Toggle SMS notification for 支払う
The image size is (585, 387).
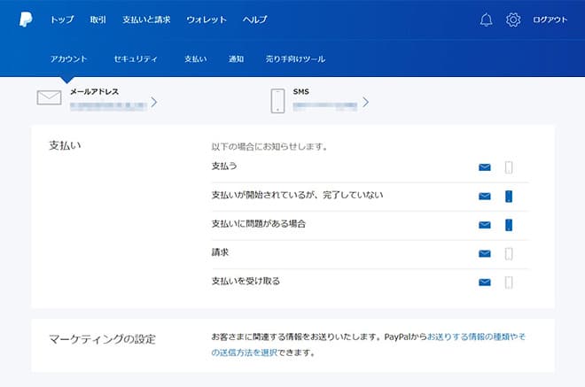(509, 167)
